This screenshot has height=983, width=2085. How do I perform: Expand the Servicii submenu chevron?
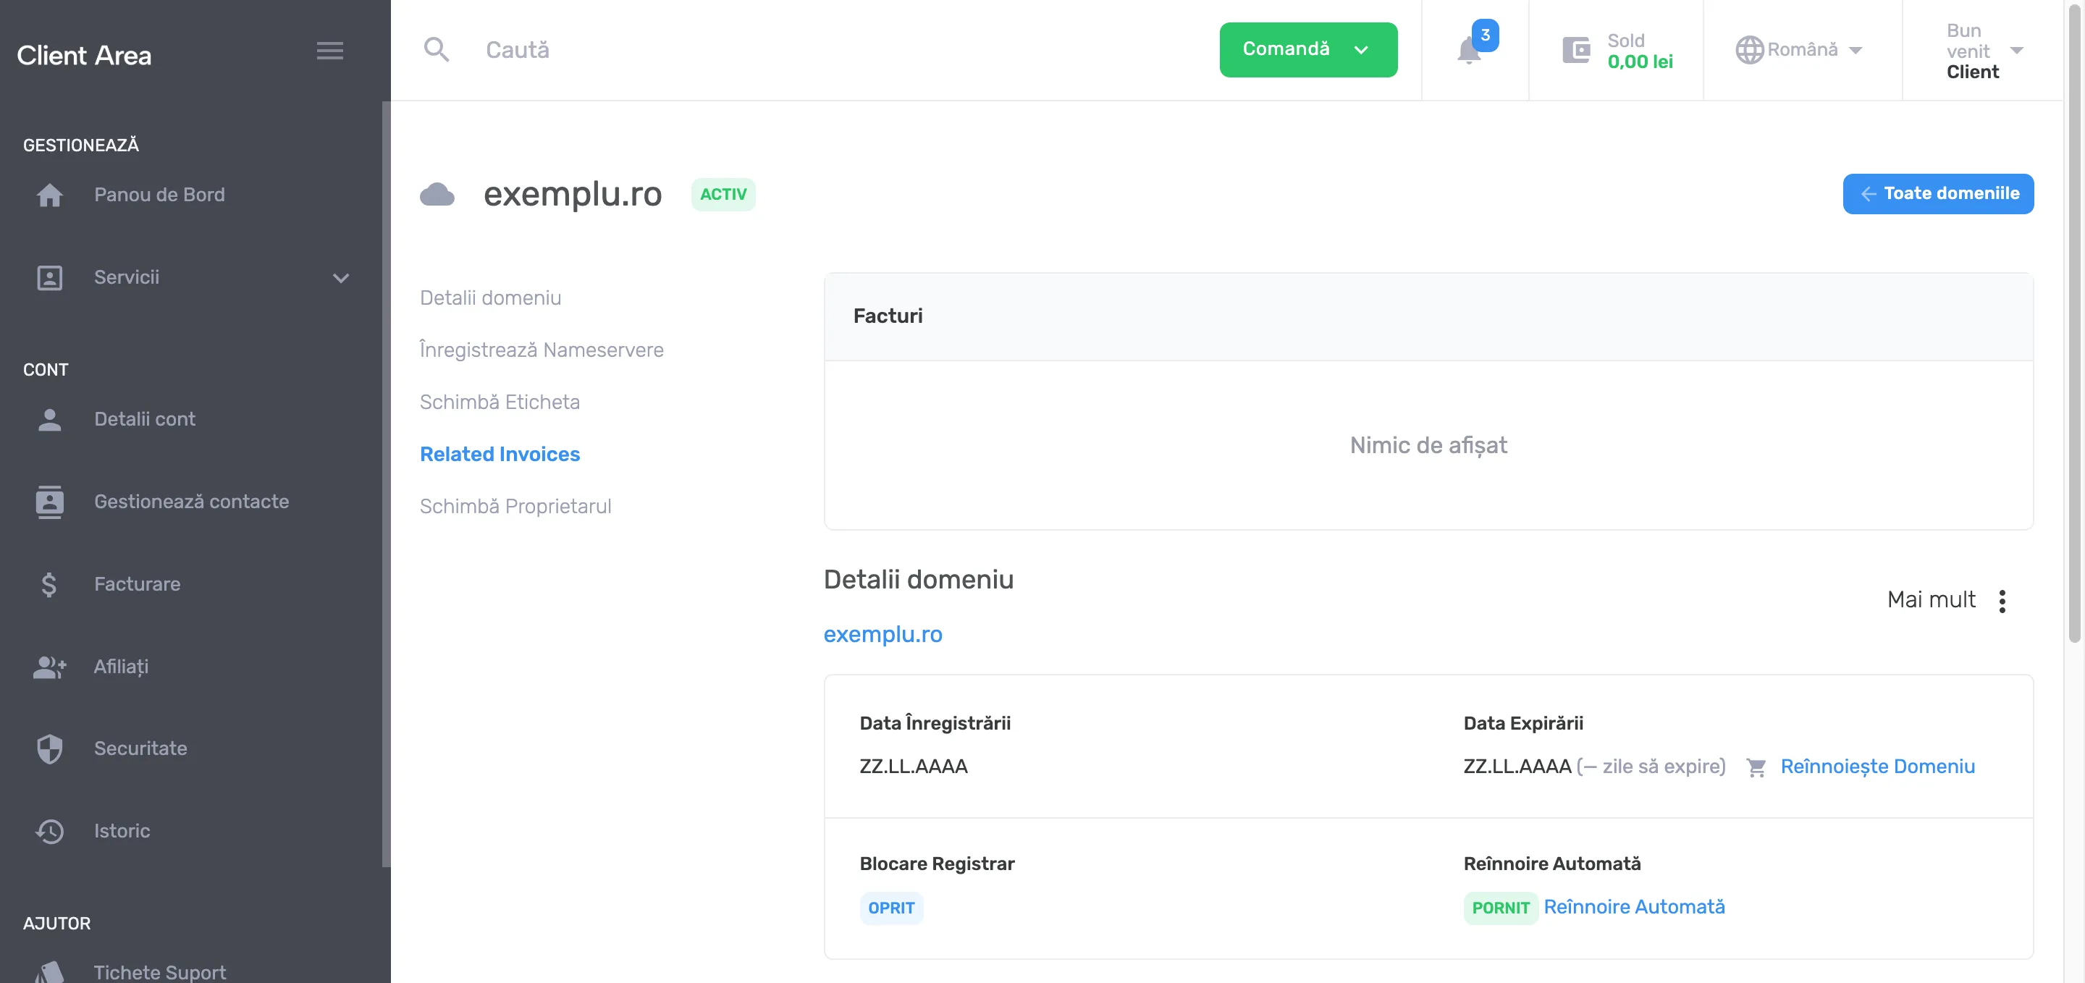pos(341,277)
